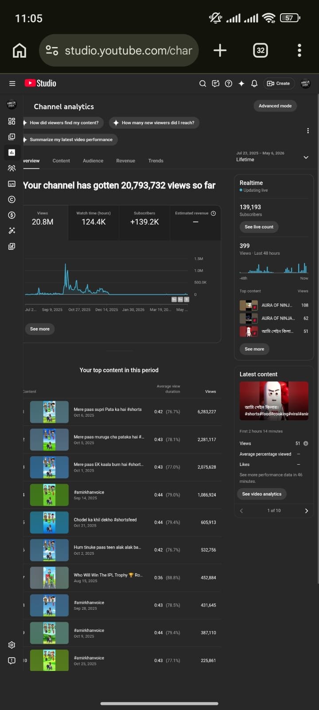
Task: Switch to the Overview tab
Action: tap(31, 161)
